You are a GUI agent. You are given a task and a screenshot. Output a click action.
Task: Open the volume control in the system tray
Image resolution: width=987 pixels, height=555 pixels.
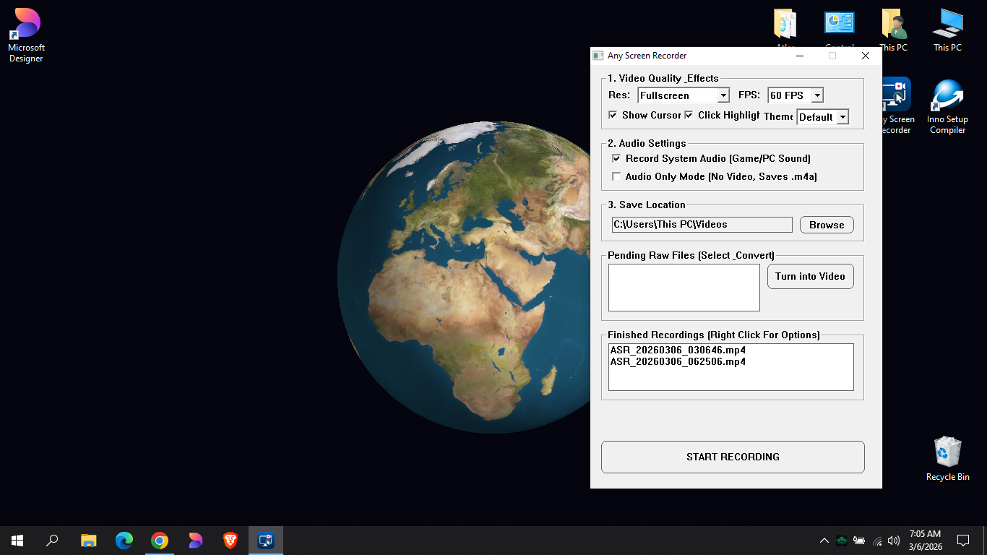point(893,541)
